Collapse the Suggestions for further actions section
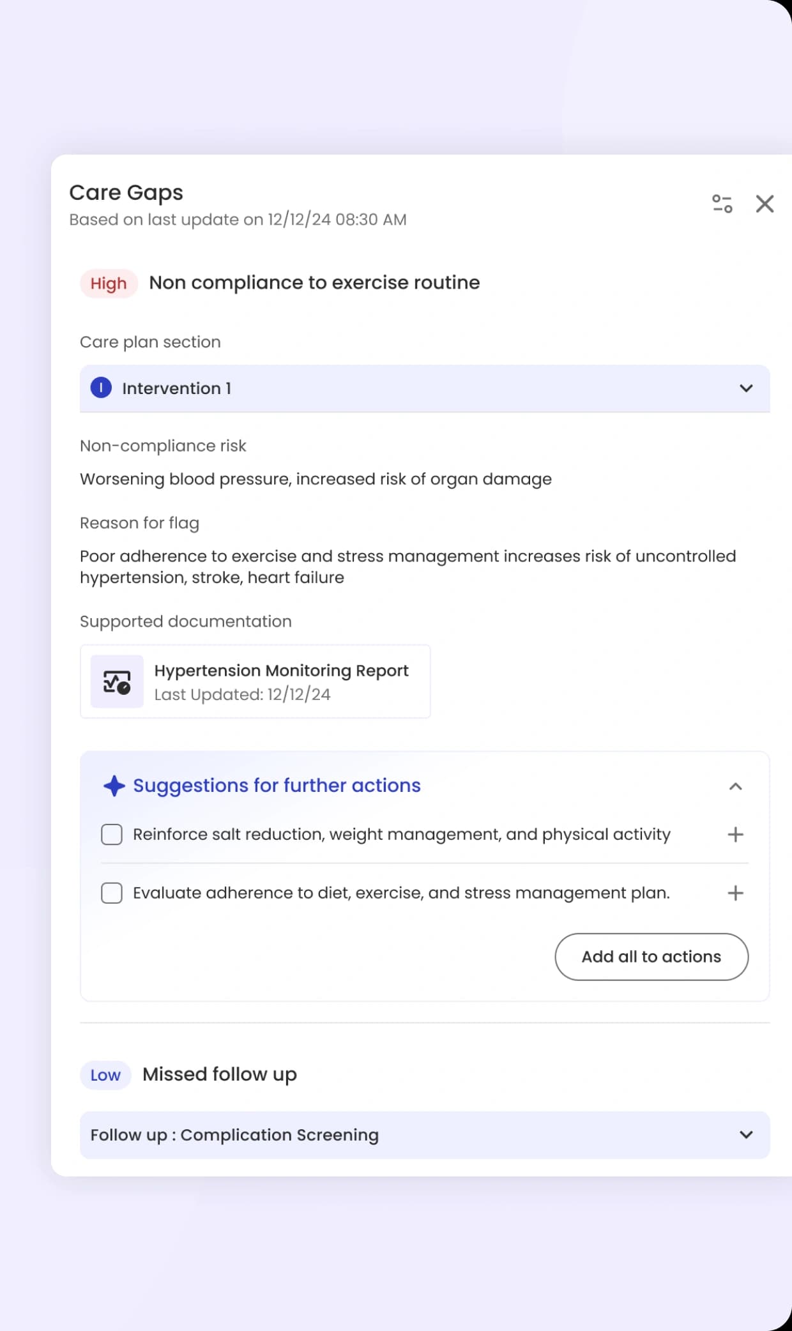Screen dimensions: 792x1331 pyautogui.click(x=736, y=786)
